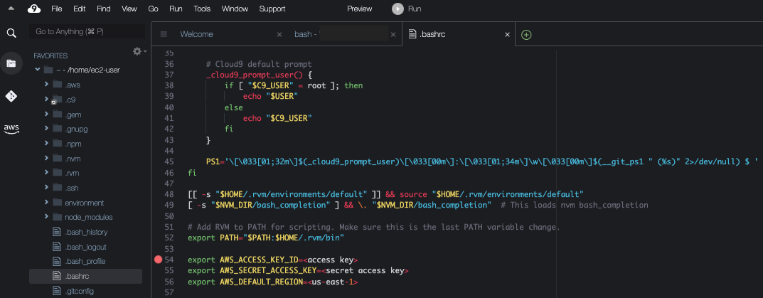Click the /home/ec2-user root folder icon
This screenshot has width=763, height=298.
tap(48, 70)
